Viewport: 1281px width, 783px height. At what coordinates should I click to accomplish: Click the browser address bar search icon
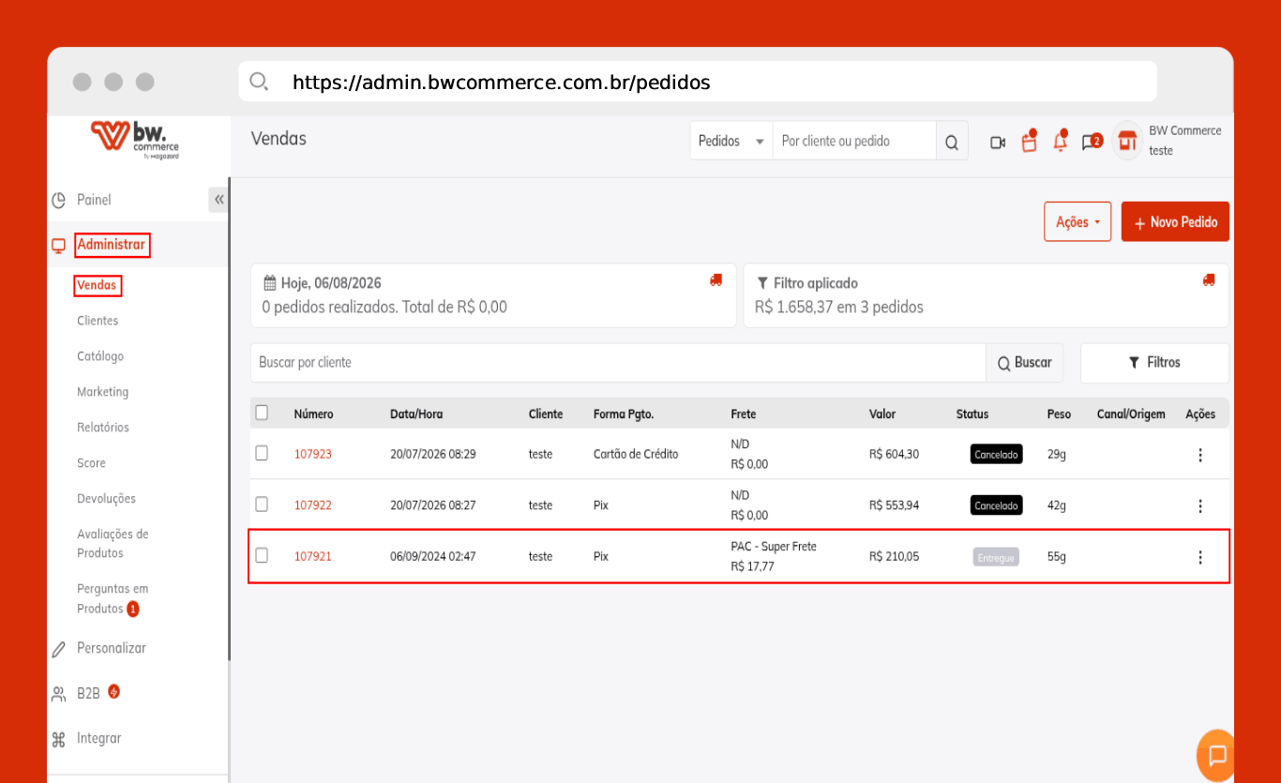click(x=259, y=82)
